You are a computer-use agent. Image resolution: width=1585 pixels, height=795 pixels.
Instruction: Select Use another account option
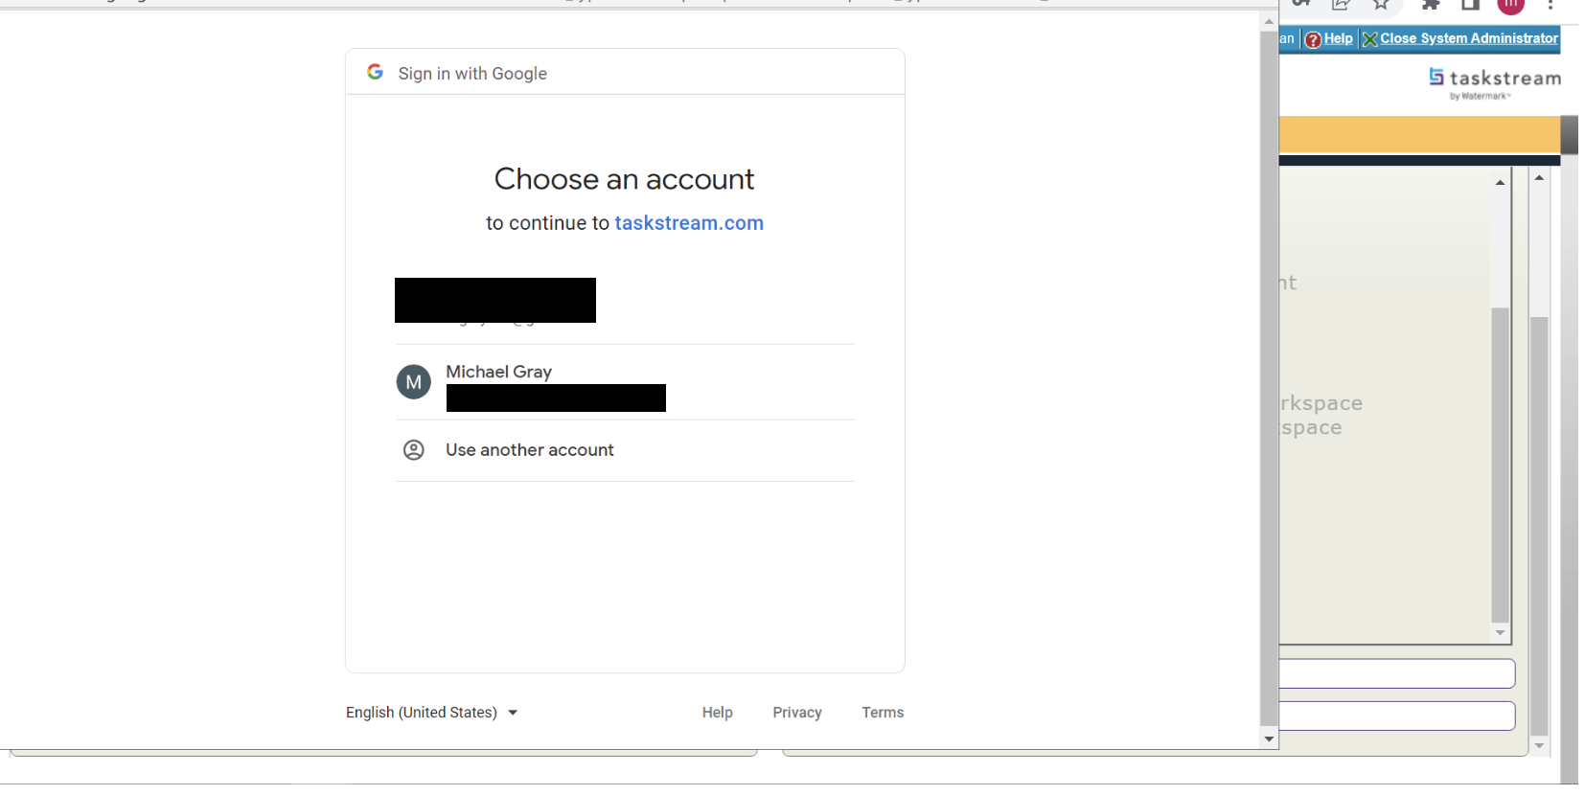[x=529, y=450]
